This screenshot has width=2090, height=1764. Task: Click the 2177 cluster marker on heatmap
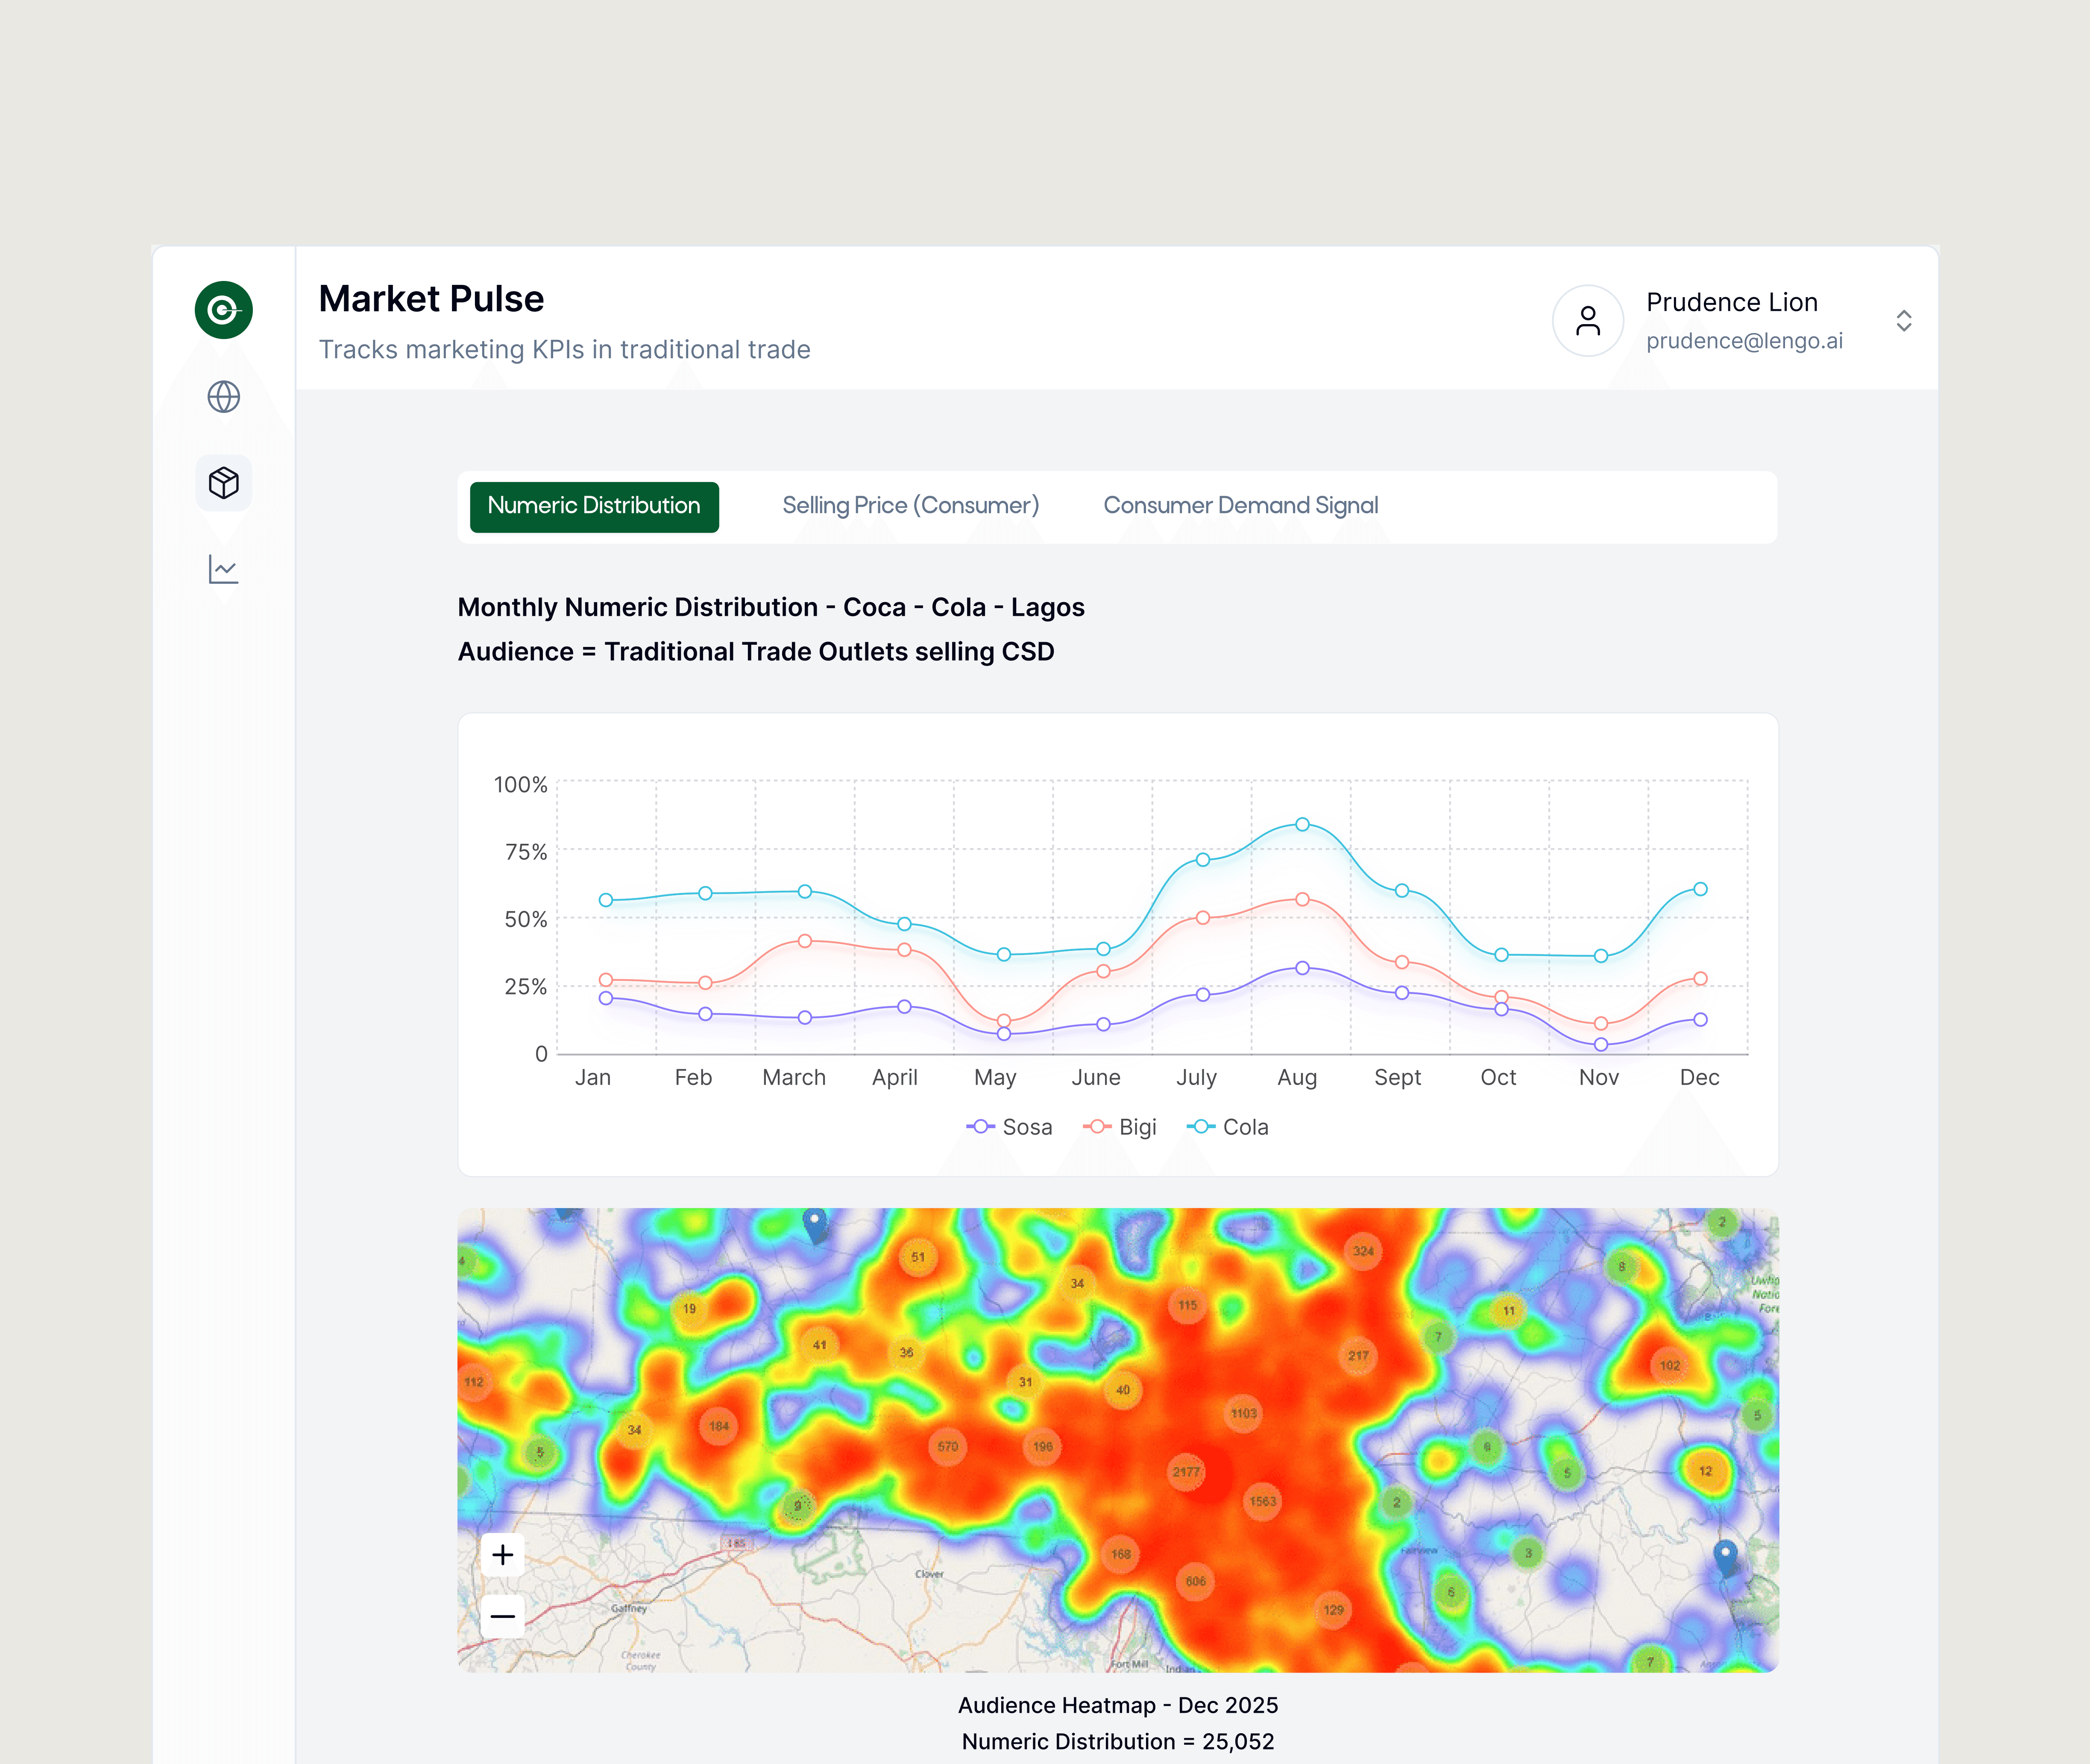pyautogui.click(x=1186, y=1472)
